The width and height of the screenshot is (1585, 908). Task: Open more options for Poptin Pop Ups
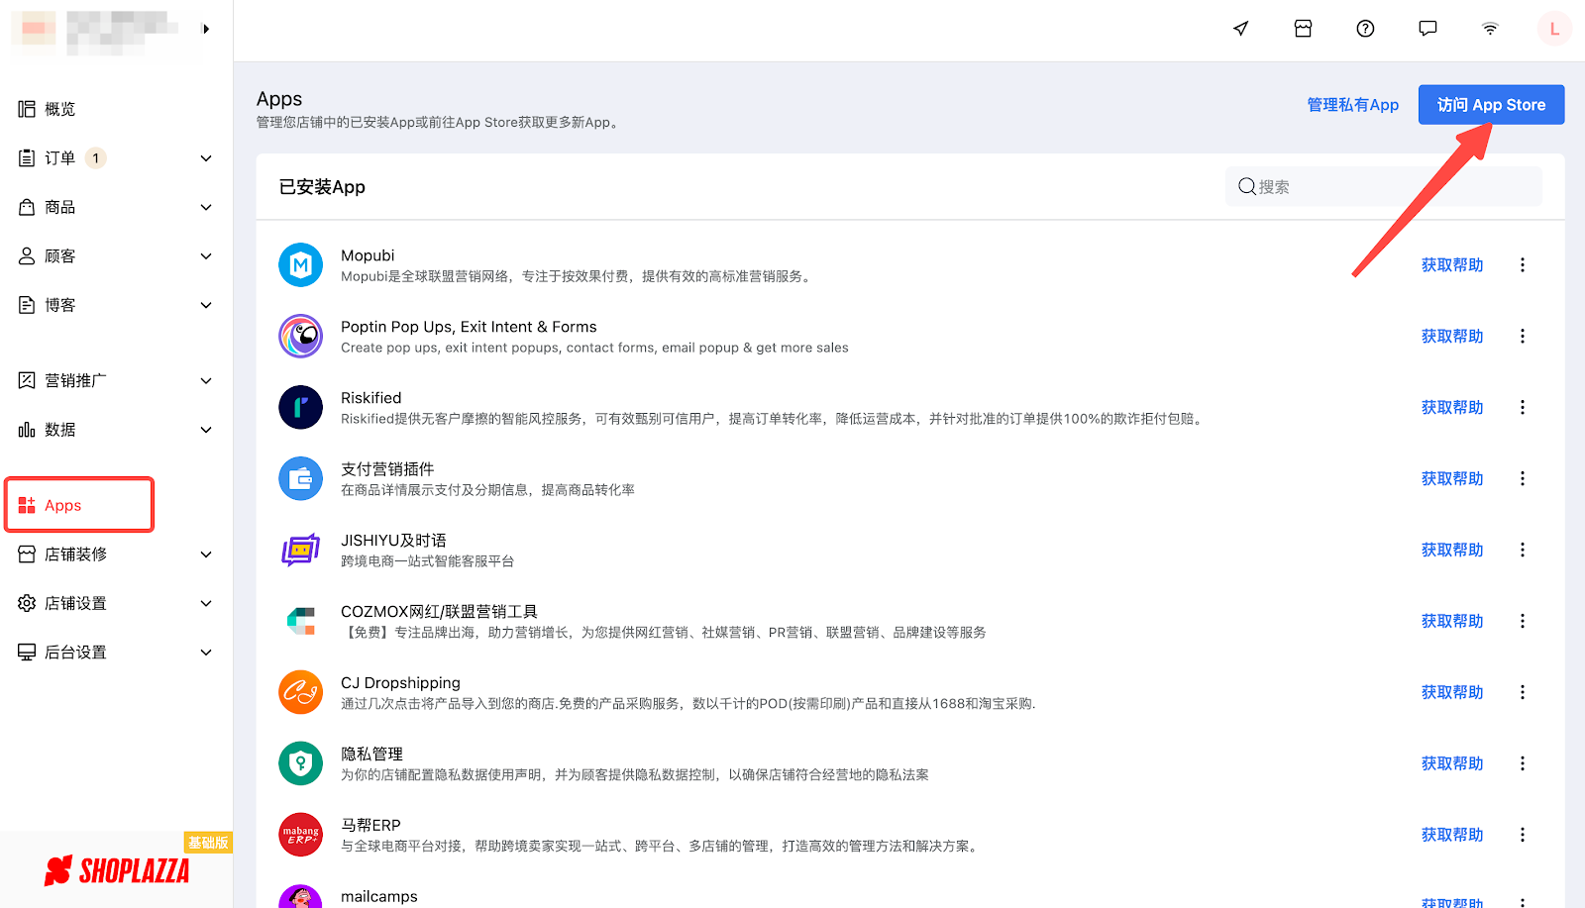click(1523, 336)
